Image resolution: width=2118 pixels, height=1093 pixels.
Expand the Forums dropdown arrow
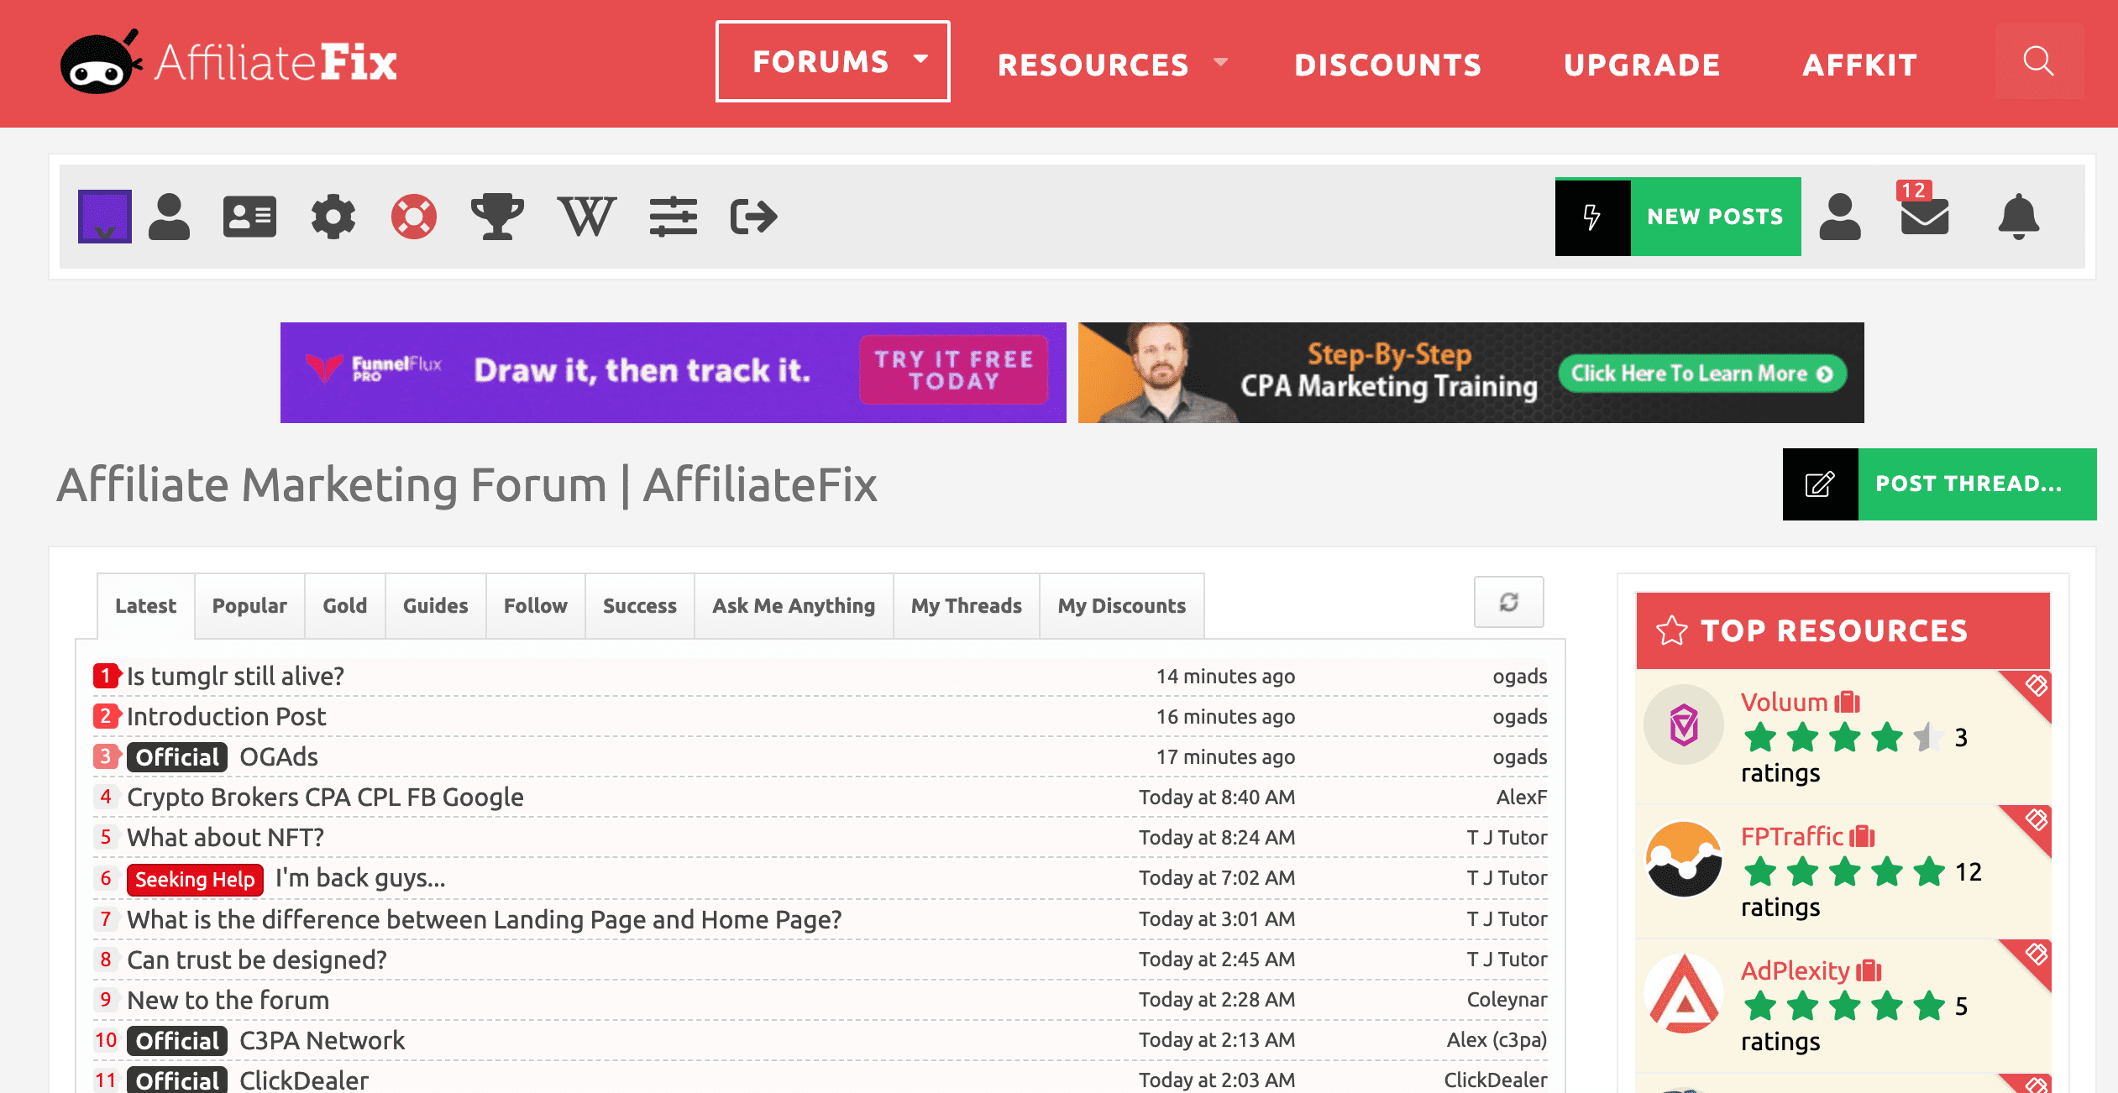click(x=921, y=60)
